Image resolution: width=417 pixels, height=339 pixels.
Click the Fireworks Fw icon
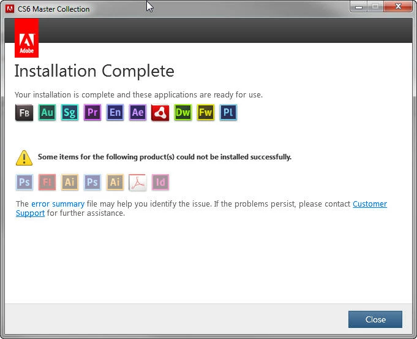tap(206, 113)
